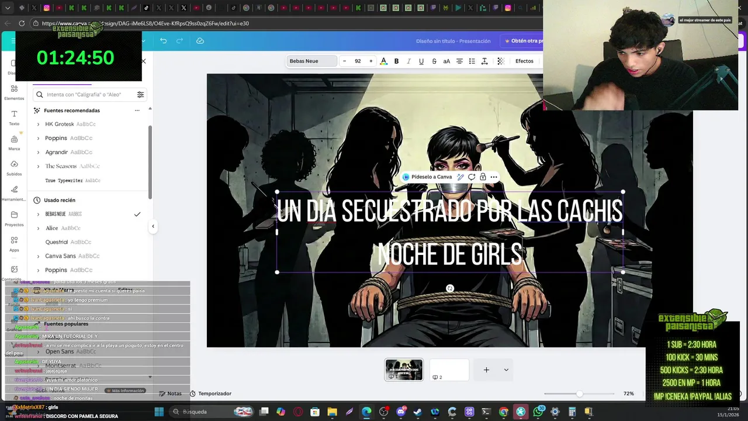Select the page 1 thumbnail

[404, 370]
